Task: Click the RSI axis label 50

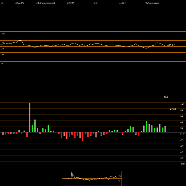Action: tap(3, 49)
